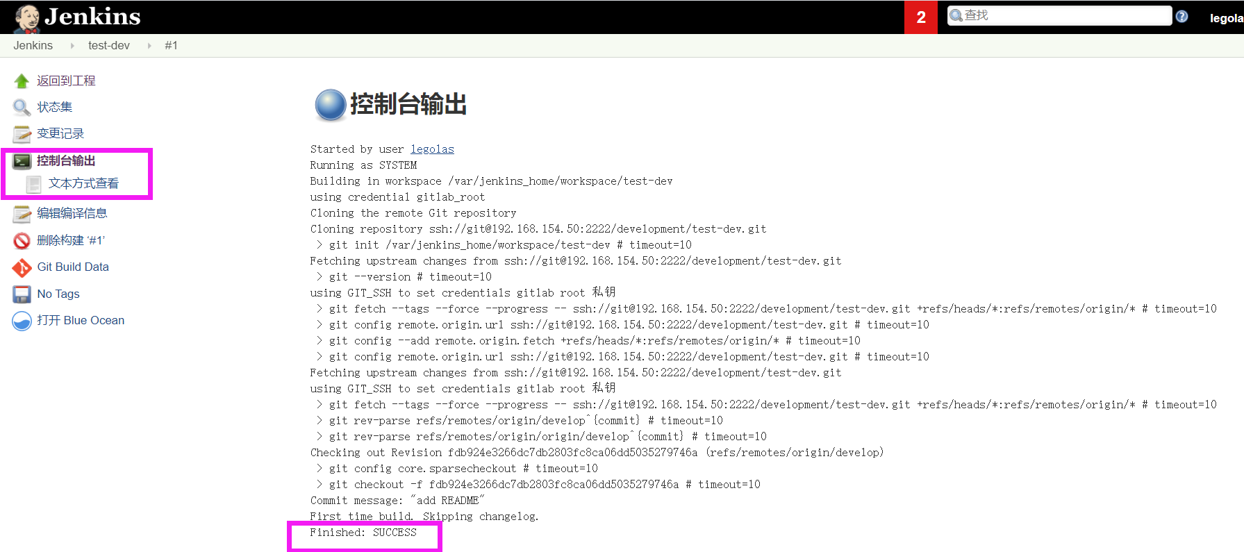Open the red notification badge showing 2
The height and width of the screenshot is (552, 1244).
[x=921, y=17]
